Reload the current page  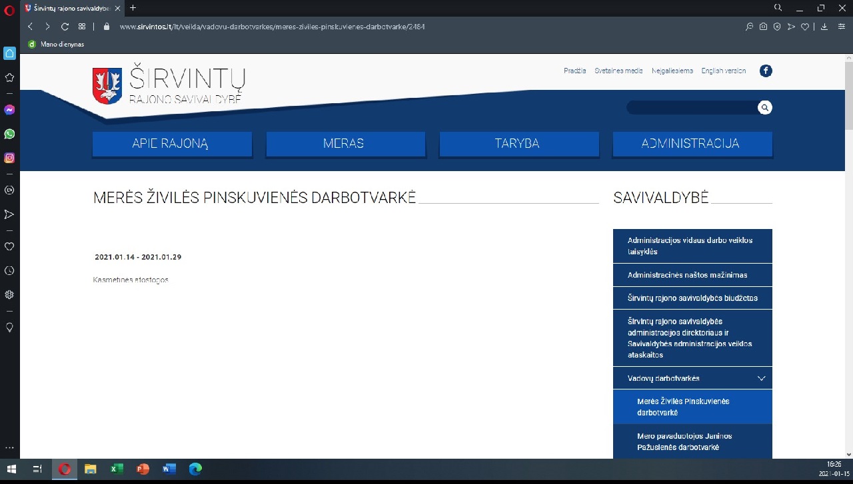point(65,27)
